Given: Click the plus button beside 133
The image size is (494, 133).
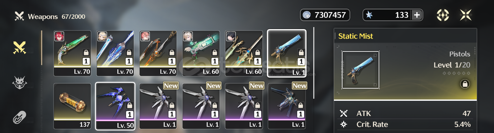Looking at the screenshot, I should pyautogui.click(x=417, y=15).
